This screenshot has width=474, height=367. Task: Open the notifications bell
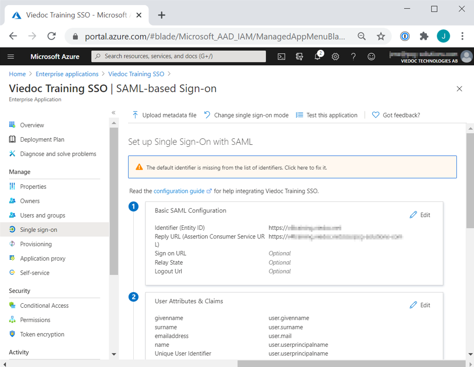318,57
